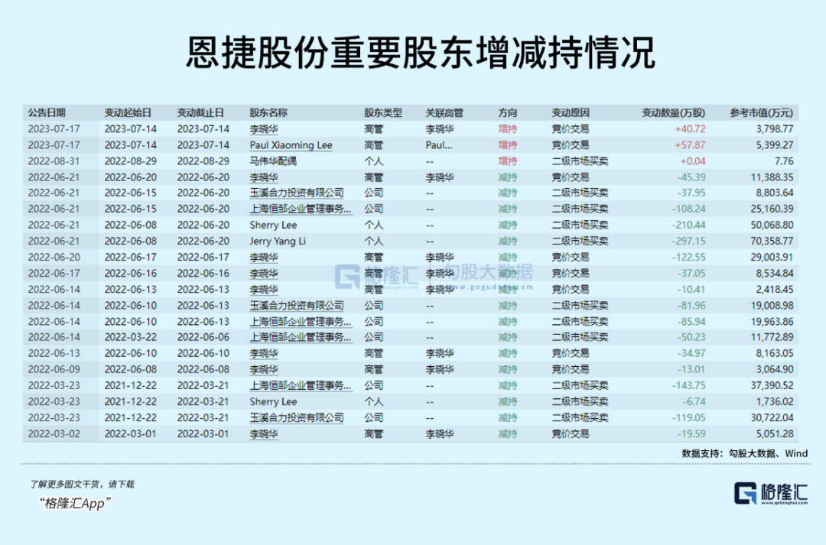Click the 格隆汇 logo at bottom right

click(771, 493)
